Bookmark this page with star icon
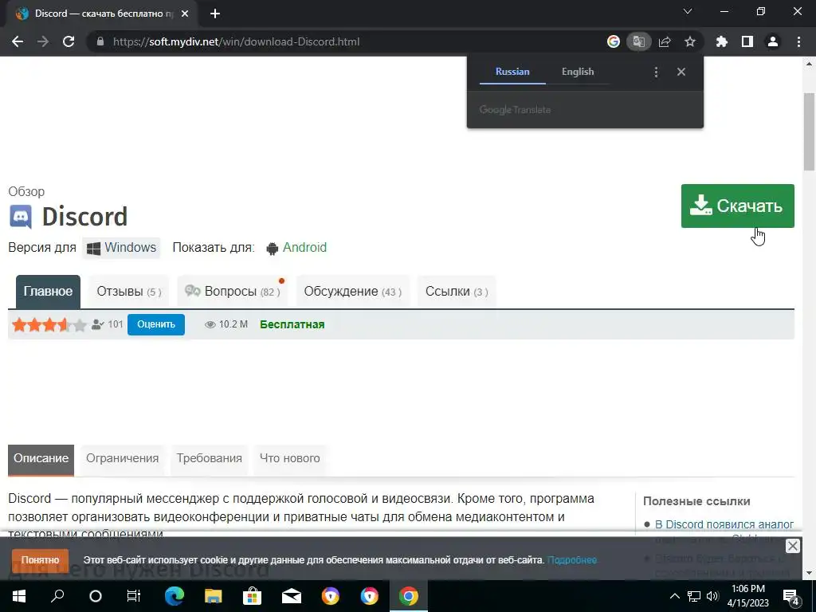 [690, 41]
